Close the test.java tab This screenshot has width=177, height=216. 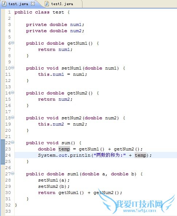[33, 4]
